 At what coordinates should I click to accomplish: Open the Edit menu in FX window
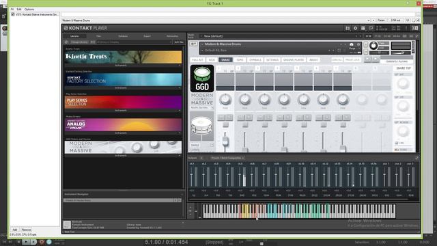click(19, 9)
